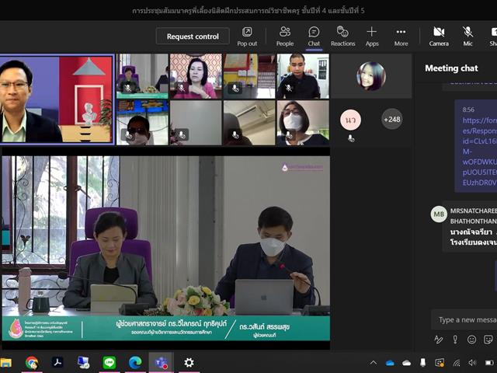Open the People participants panel

click(285, 37)
